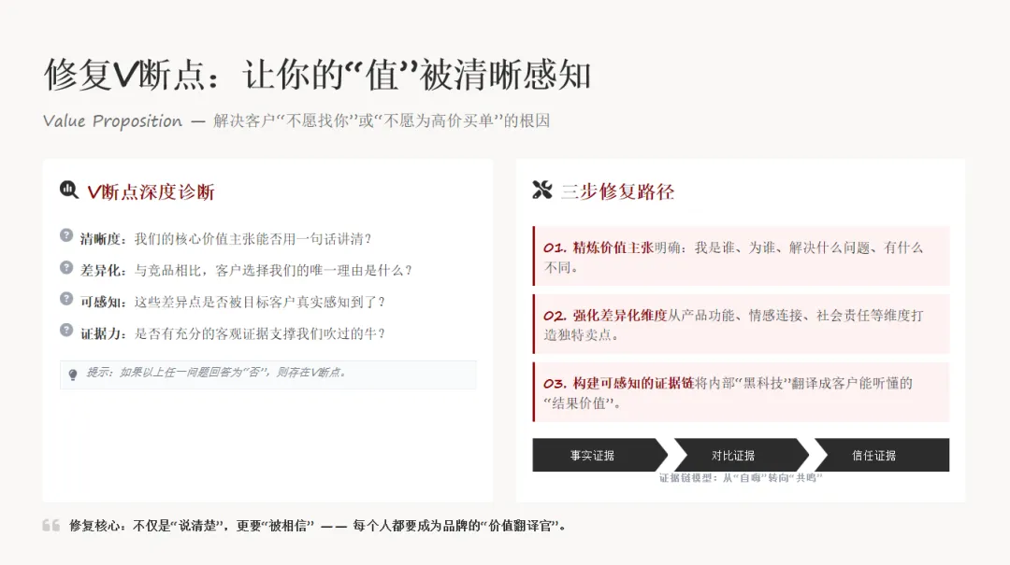1010x565 pixels.
Task: Open the question mark icon next to 清晰度
Action: (65, 237)
